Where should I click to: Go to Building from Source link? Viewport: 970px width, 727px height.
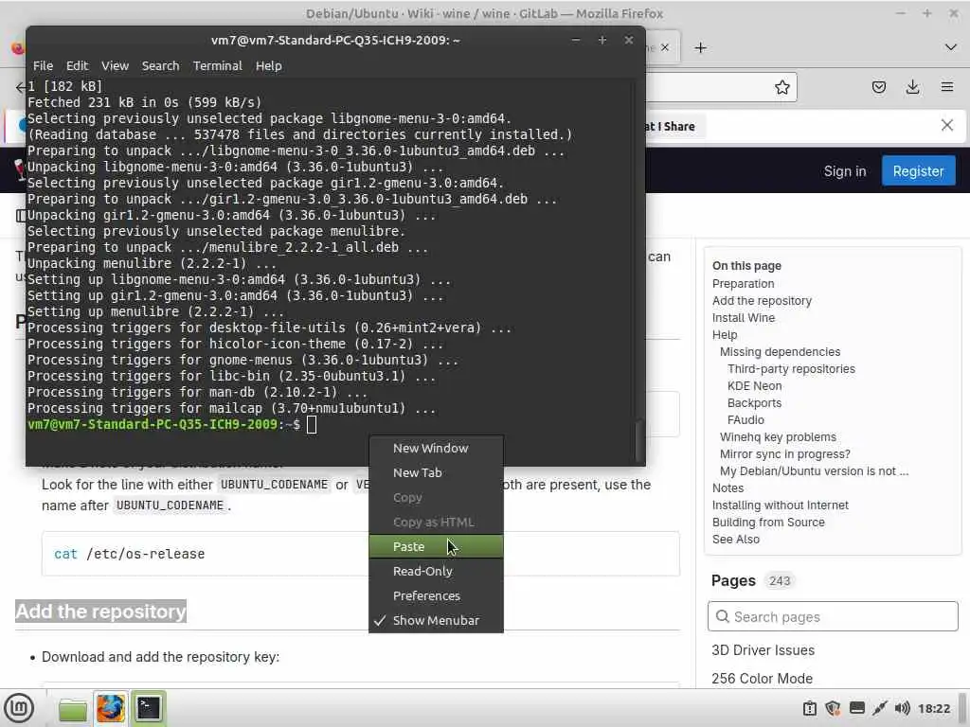click(x=767, y=523)
